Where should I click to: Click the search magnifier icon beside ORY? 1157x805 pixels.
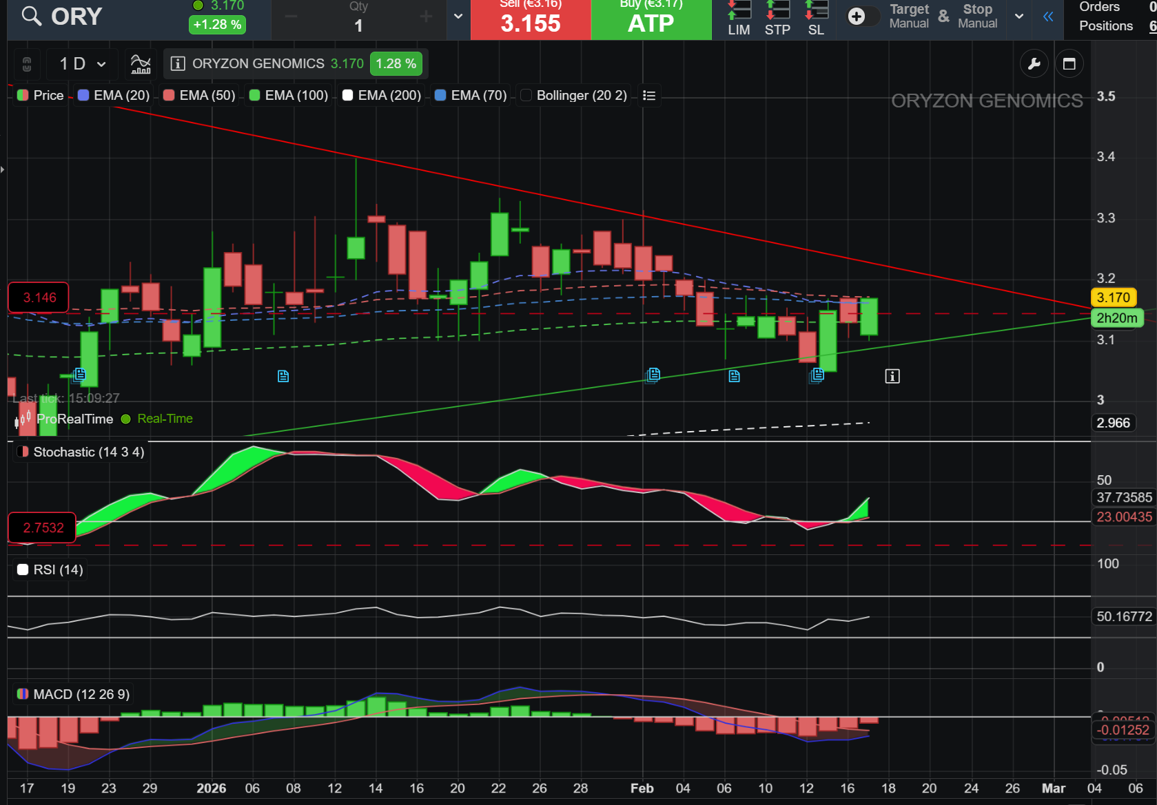[32, 16]
